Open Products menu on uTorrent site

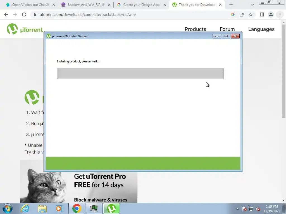(x=195, y=29)
